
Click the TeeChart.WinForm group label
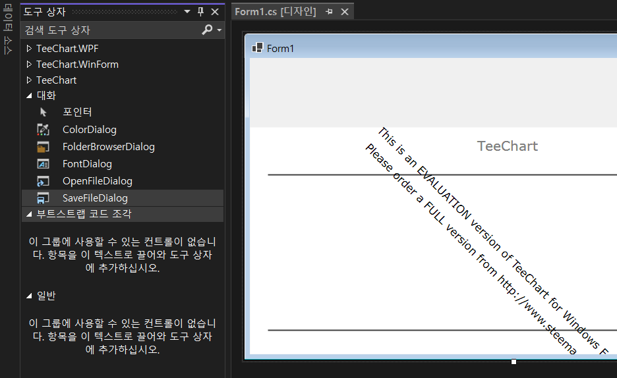click(x=77, y=65)
